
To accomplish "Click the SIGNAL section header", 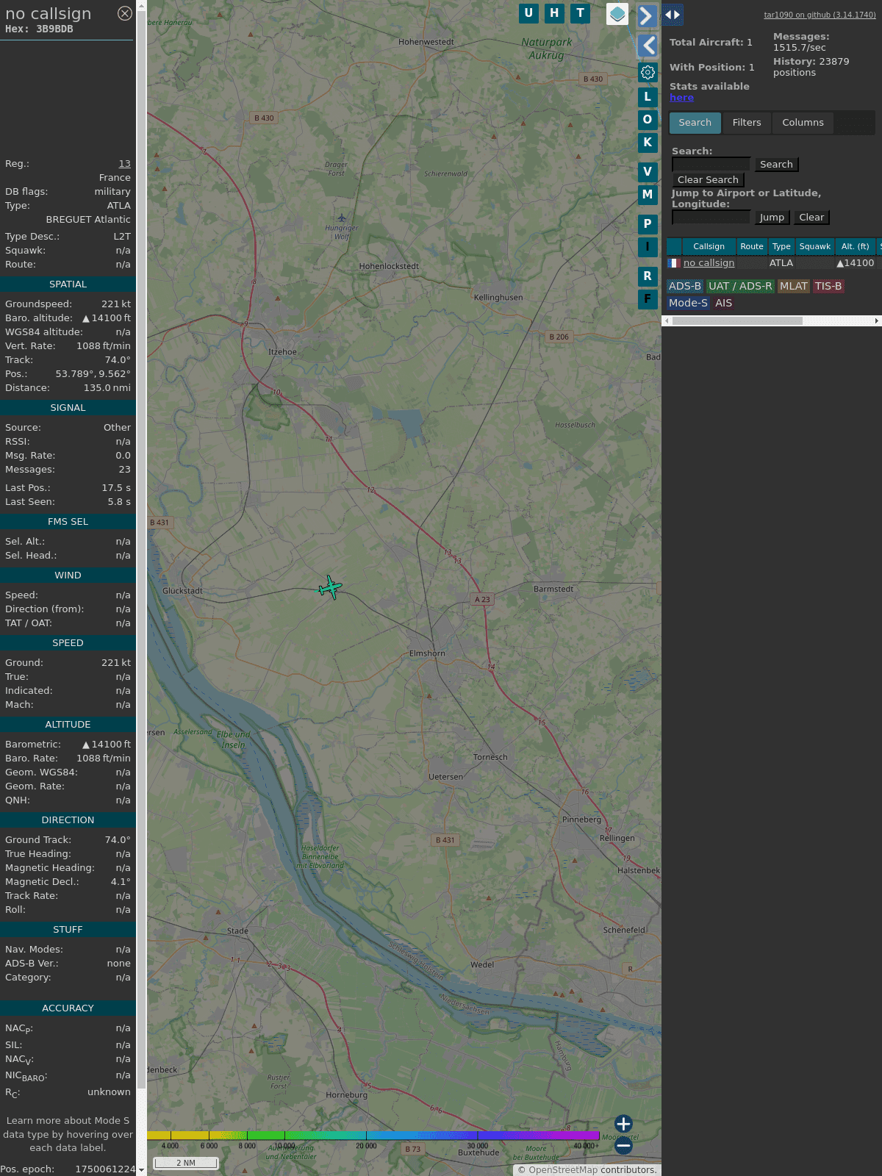I will [x=68, y=408].
